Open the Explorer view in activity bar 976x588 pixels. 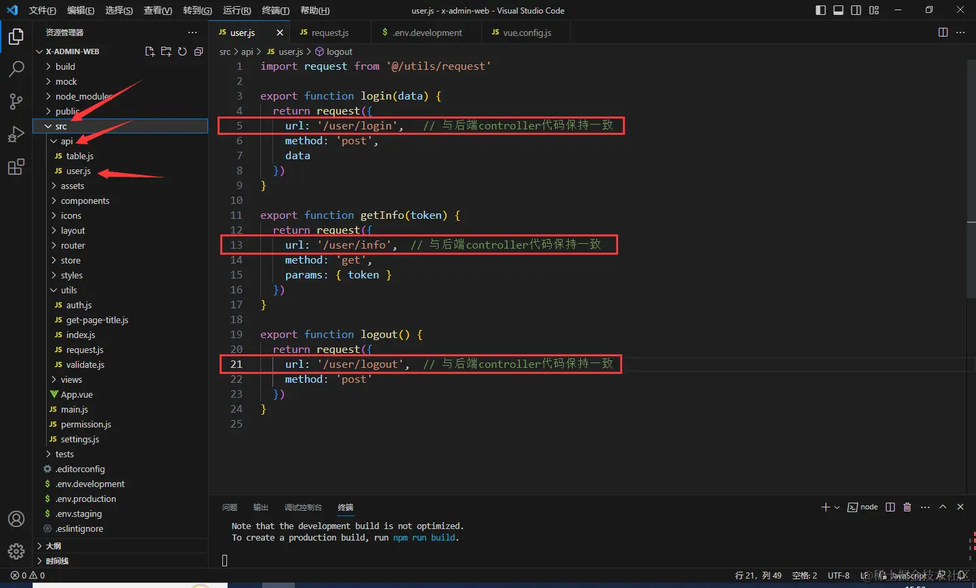pyautogui.click(x=16, y=37)
